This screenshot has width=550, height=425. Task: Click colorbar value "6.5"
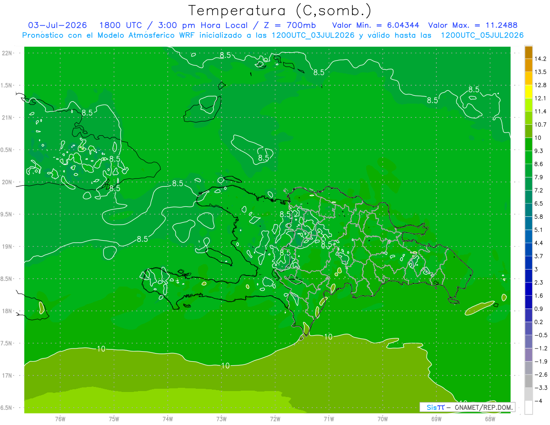point(539,204)
